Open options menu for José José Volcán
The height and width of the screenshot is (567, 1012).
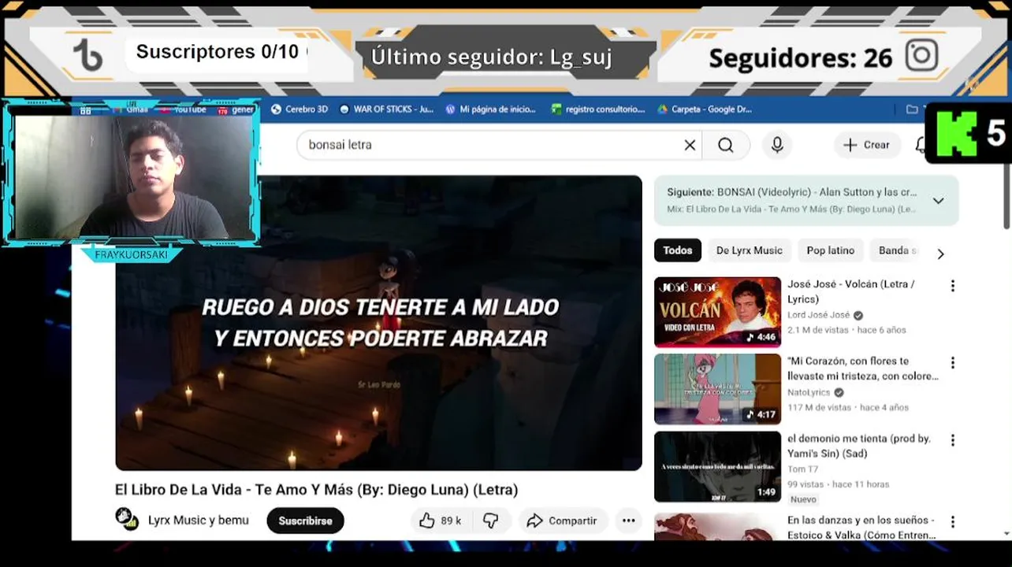pos(952,286)
